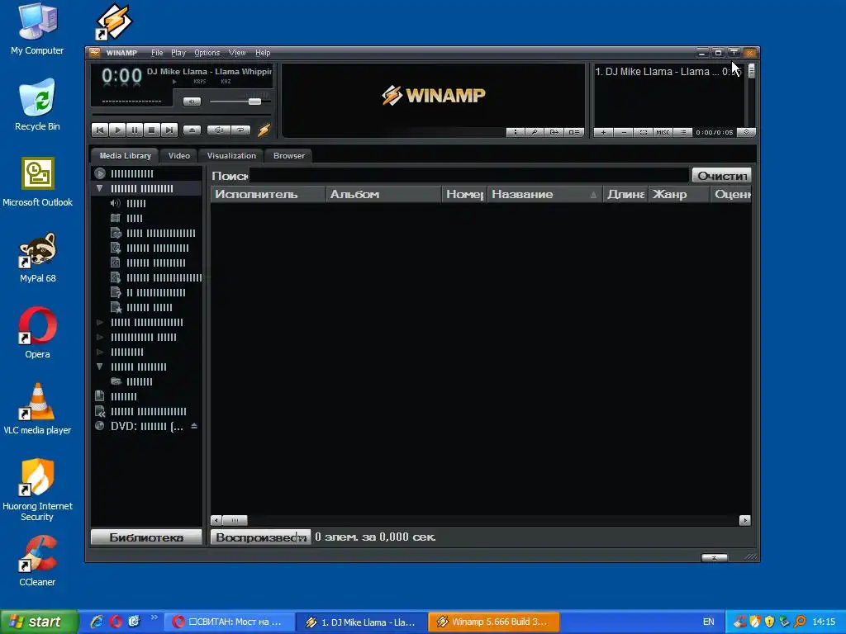Mute the sound with the speaker button
846x634 pixels.
[192, 102]
